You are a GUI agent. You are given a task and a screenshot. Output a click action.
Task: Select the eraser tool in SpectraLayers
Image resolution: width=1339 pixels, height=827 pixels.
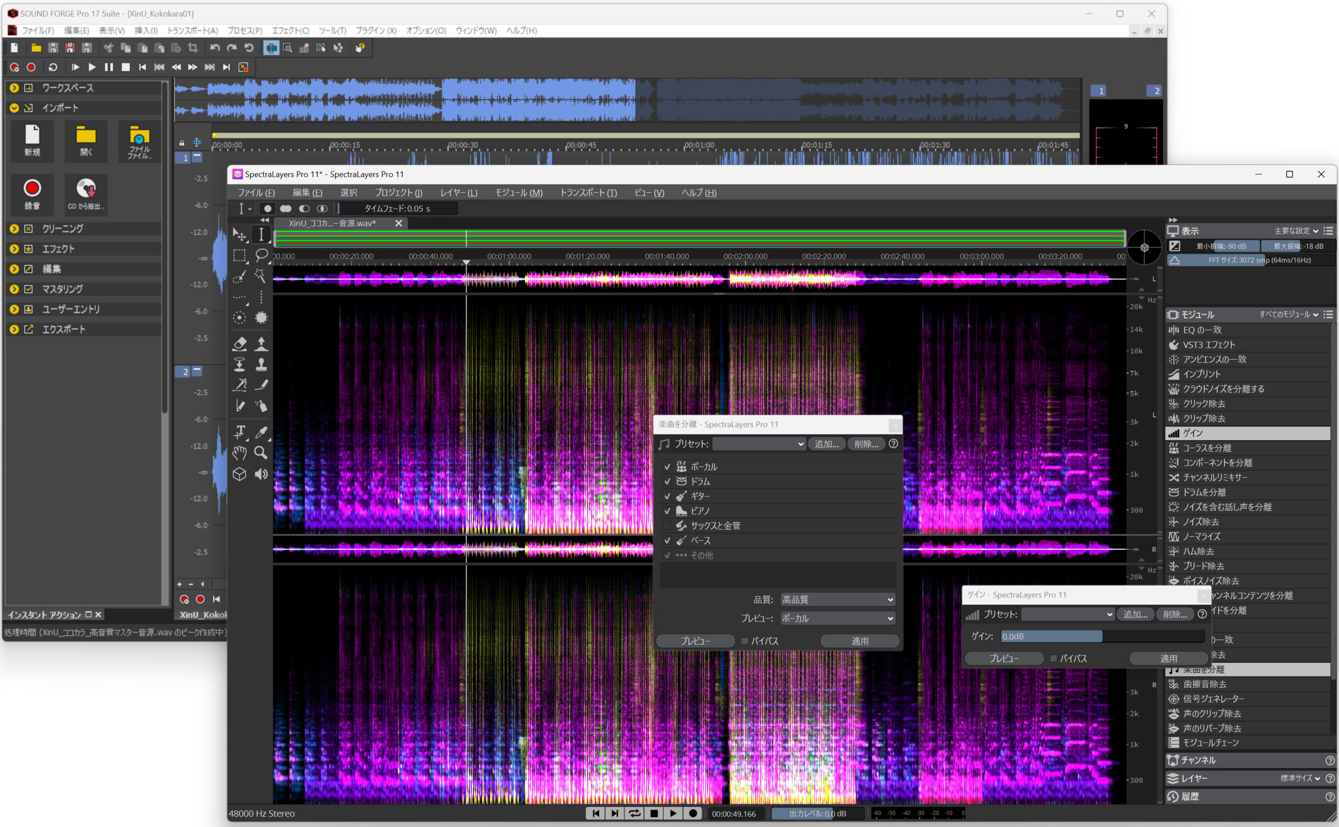239,343
